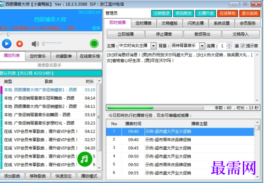Click the 密码修改 button

(x=183, y=13)
